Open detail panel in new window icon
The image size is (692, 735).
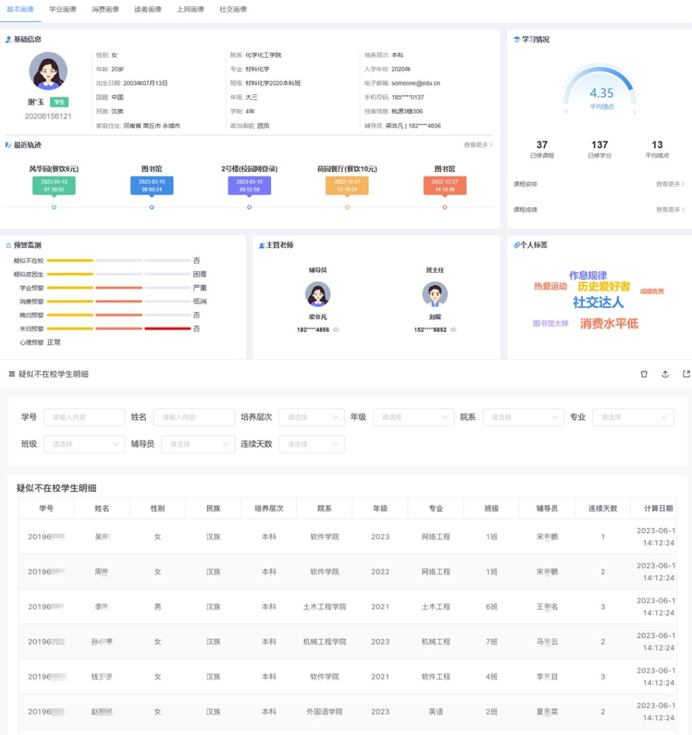[686, 374]
